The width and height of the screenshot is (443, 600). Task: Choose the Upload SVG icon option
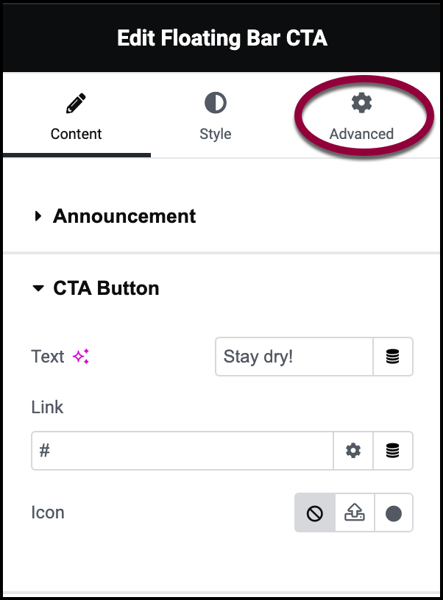tap(355, 512)
